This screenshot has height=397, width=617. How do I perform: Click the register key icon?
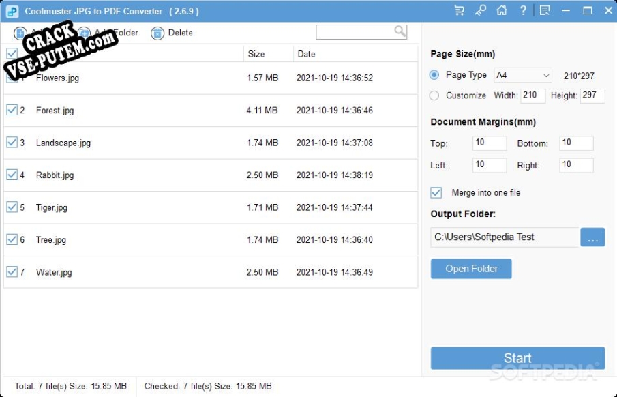coord(480,11)
